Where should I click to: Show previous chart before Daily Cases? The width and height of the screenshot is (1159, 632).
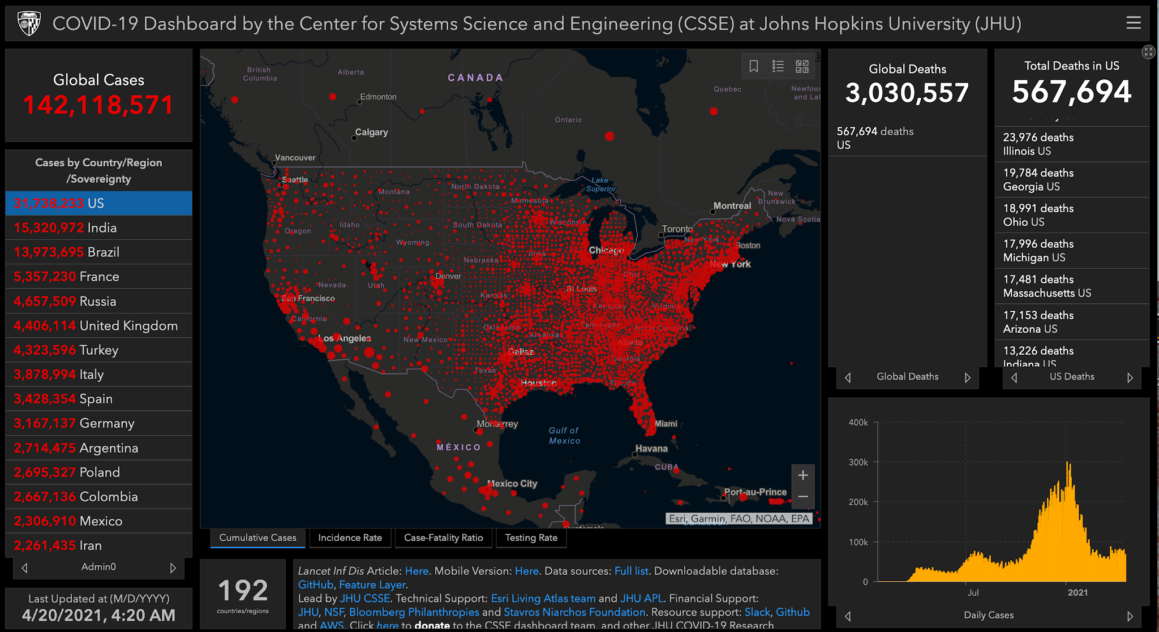click(x=848, y=616)
